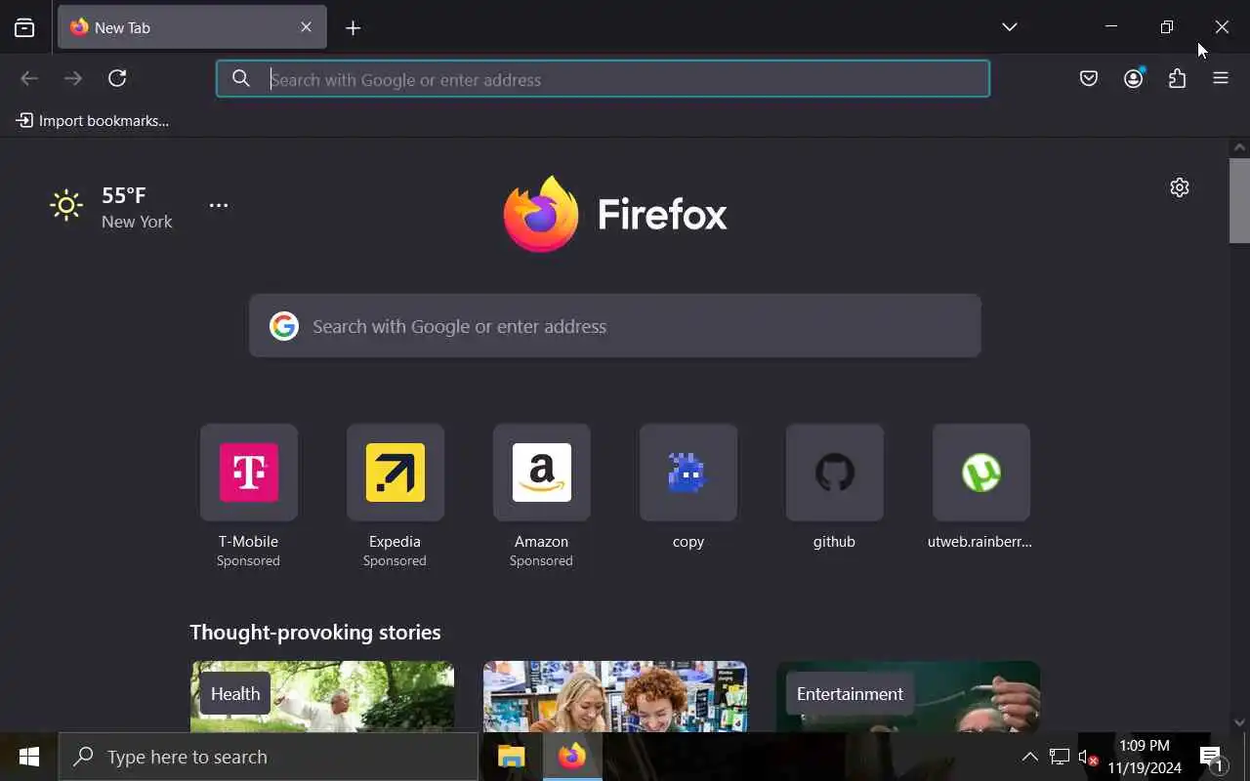1250x781 pixels.
Task: Open the application hamburger menu
Action: [1221, 78]
